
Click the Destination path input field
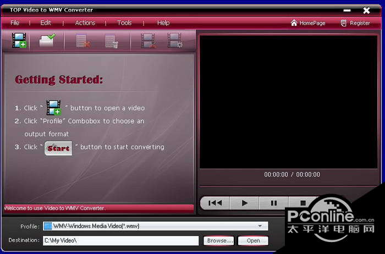click(x=120, y=240)
